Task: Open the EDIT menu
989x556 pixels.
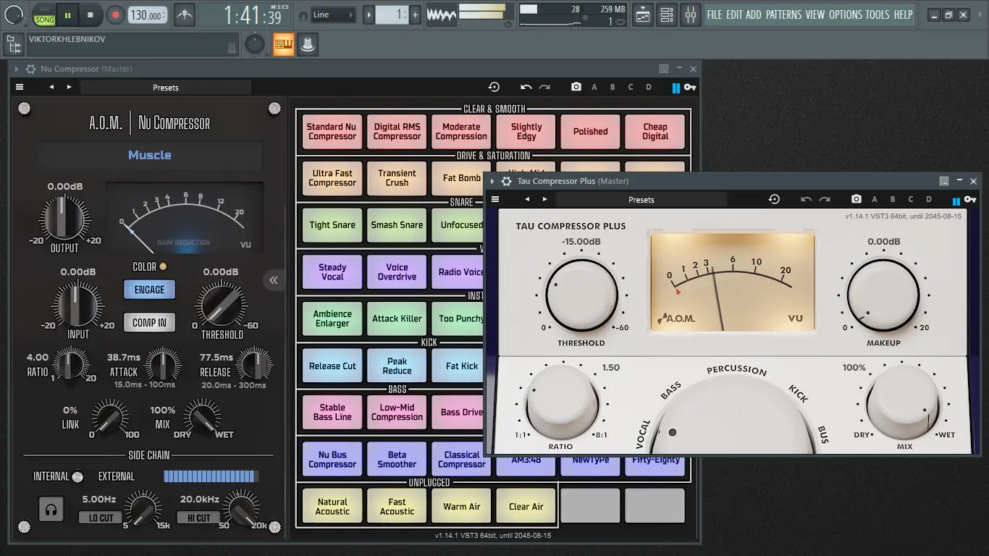Action: click(x=734, y=14)
